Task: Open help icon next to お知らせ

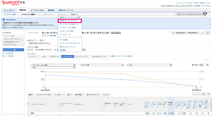Action: pyautogui.click(x=35, y=40)
